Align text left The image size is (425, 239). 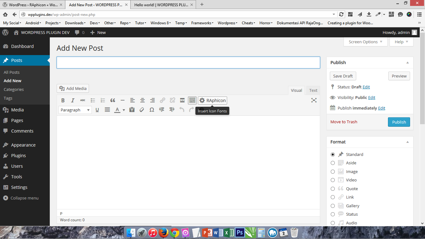pyautogui.click(x=133, y=100)
